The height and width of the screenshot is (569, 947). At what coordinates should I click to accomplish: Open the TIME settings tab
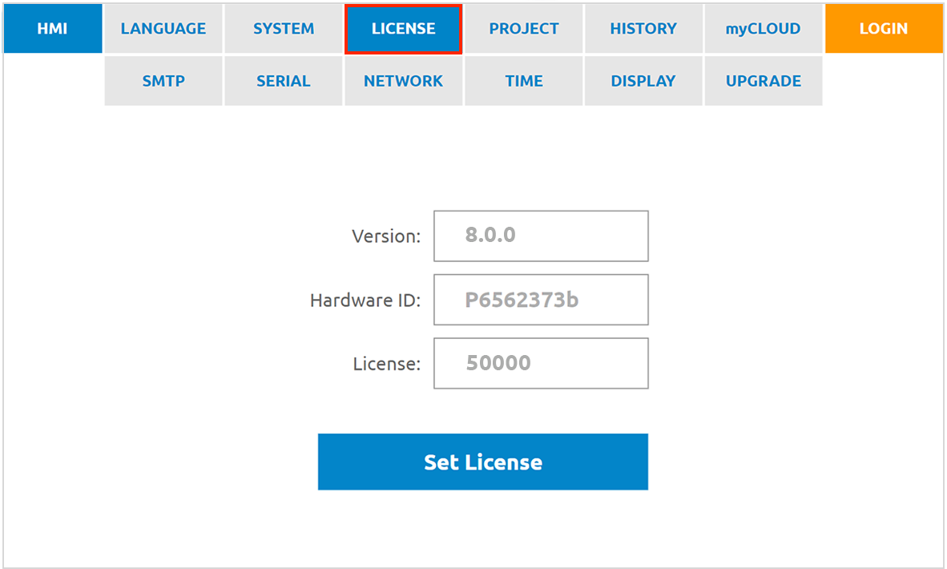pos(524,81)
